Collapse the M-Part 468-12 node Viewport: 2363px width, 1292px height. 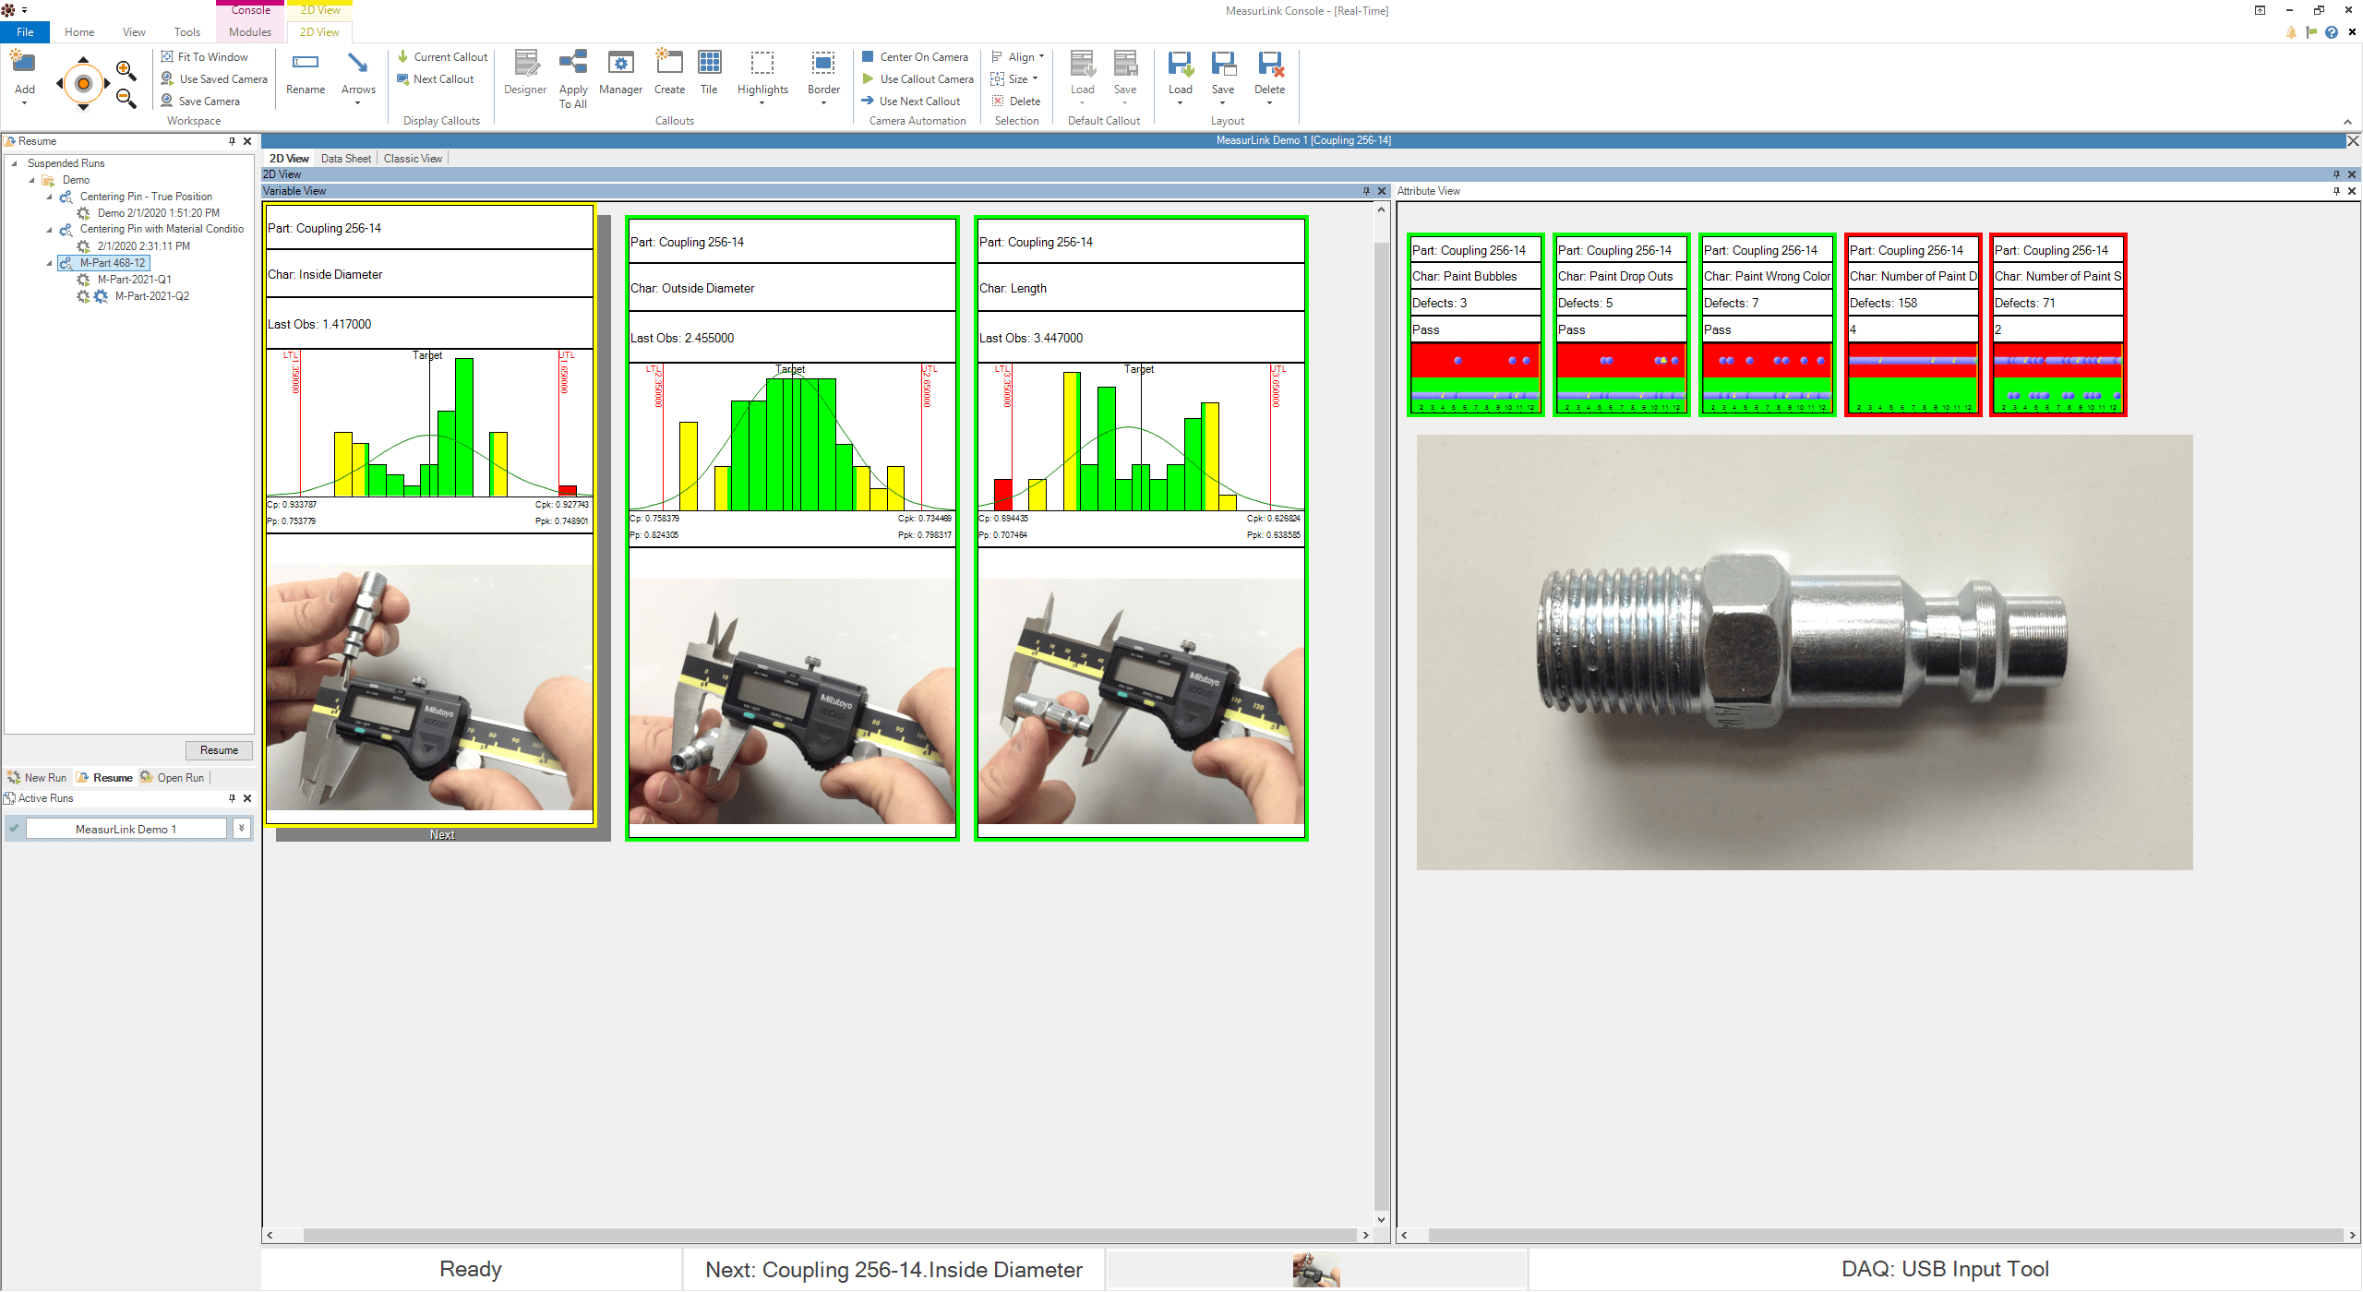pyautogui.click(x=49, y=263)
